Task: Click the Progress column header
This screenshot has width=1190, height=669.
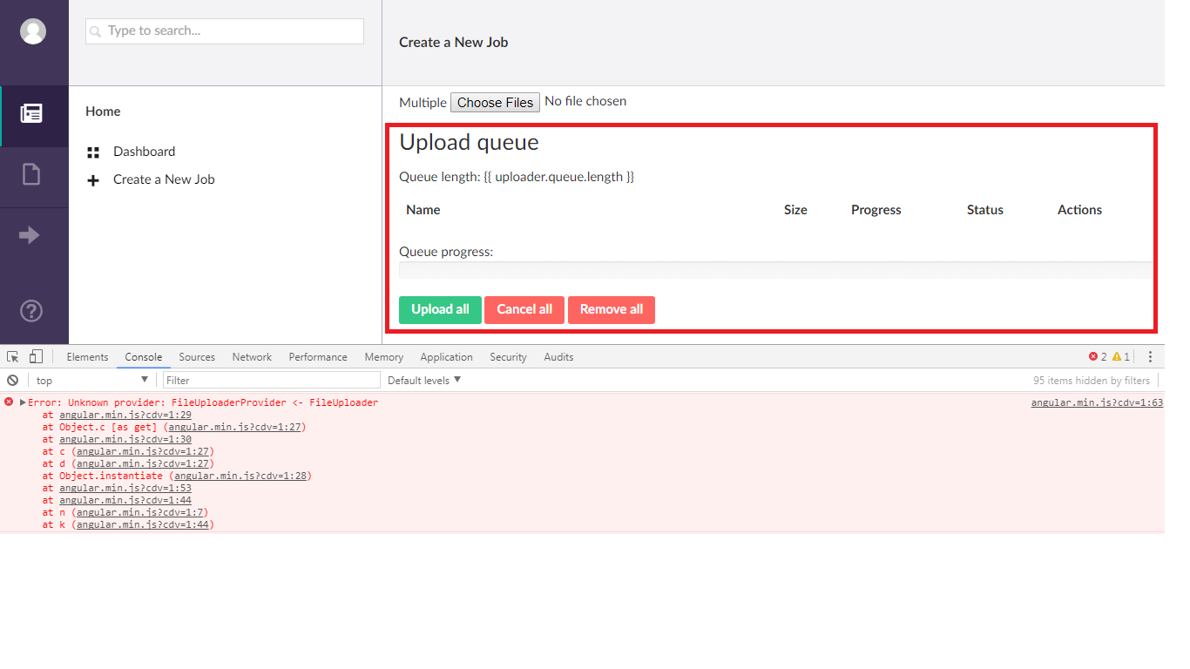Action: click(x=876, y=210)
